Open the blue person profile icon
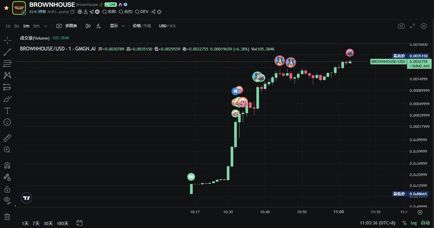The image size is (434, 228). pos(86,12)
